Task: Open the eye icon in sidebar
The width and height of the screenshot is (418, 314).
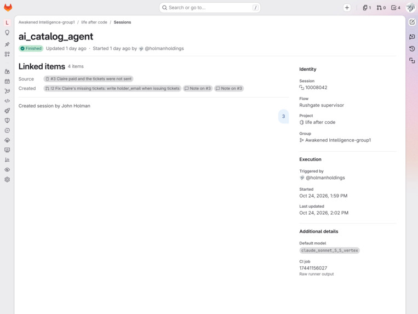Action: 7,170
